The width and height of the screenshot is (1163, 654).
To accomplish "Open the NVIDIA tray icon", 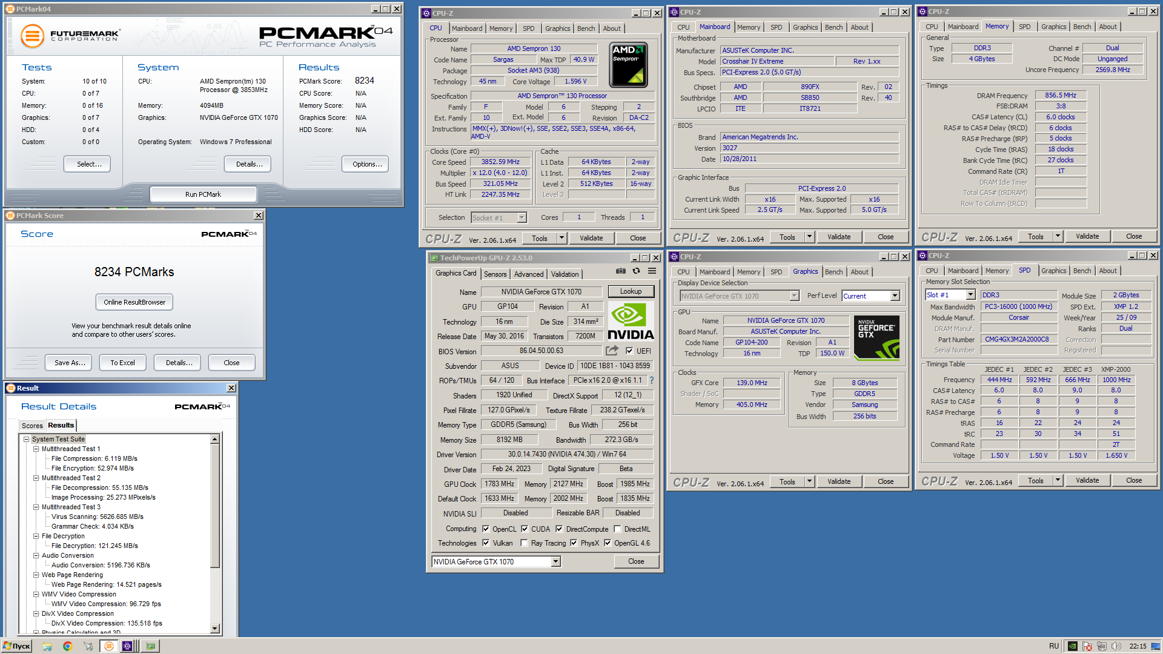I will [x=1072, y=646].
